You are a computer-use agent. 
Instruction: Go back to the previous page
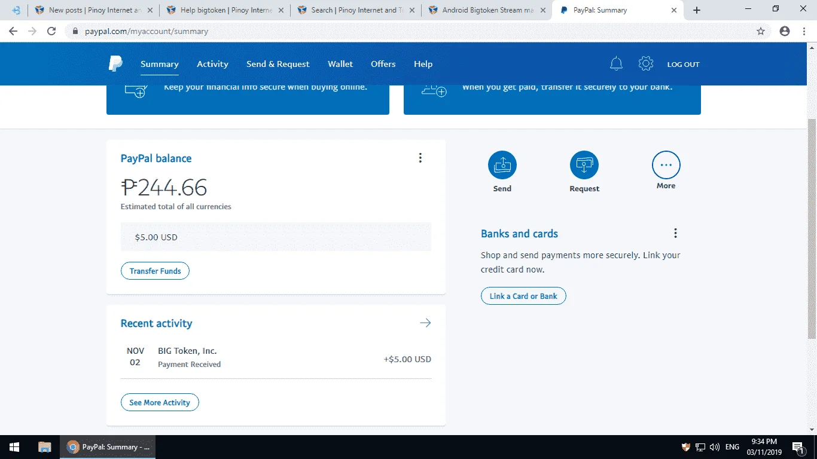coord(13,31)
